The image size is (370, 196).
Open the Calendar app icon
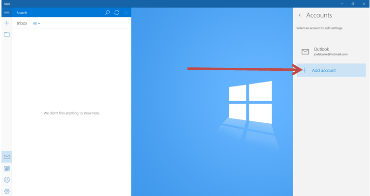pyautogui.click(x=6, y=168)
